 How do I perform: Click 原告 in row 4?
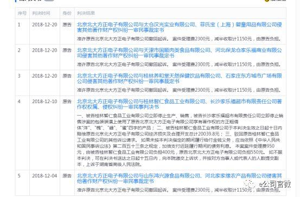tap(67, 101)
